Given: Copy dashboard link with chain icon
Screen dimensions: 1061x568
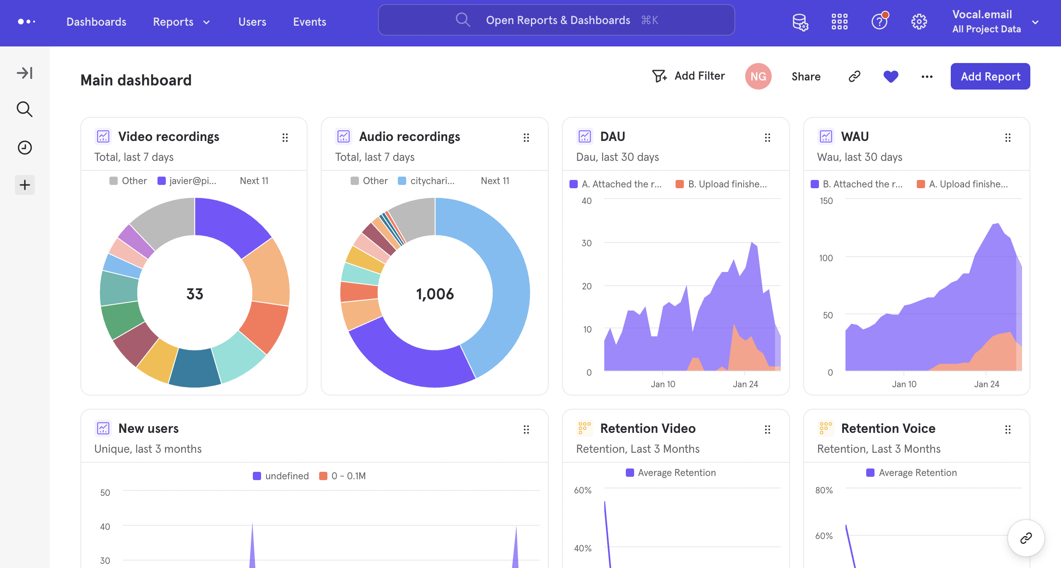Looking at the screenshot, I should pyautogui.click(x=854, y=76).
